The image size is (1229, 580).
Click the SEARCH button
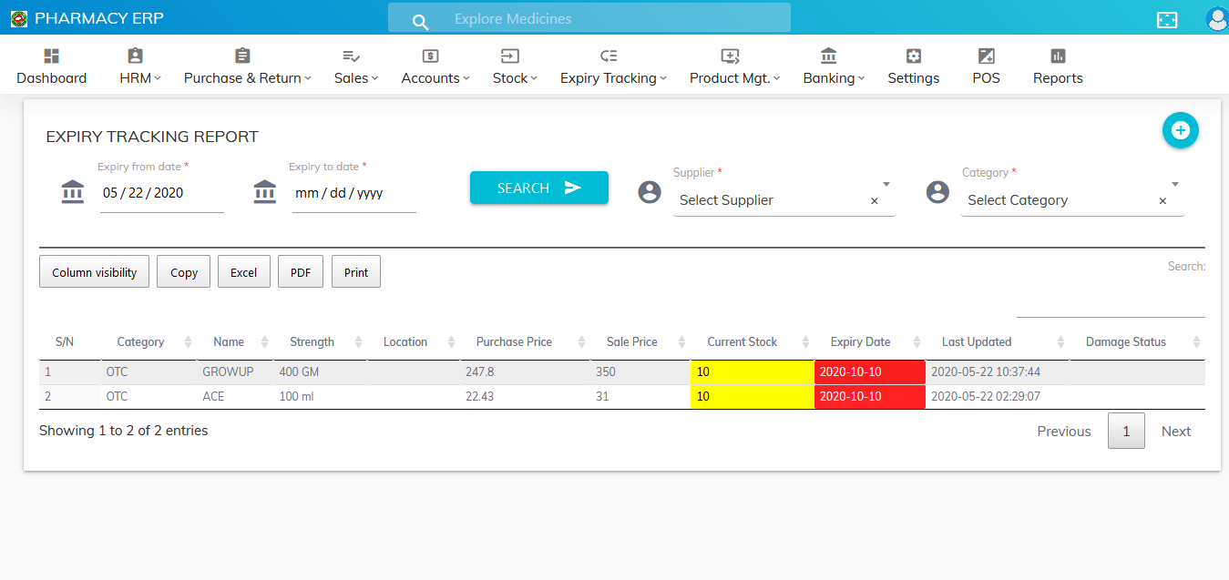[538, 188]
